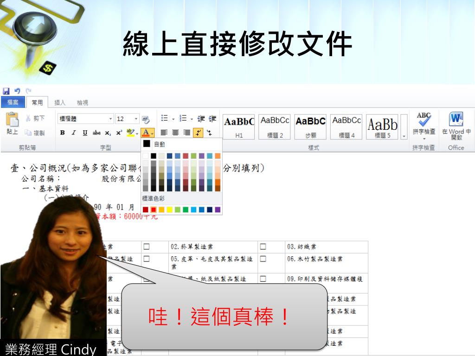Image resolution: width=475 pixels, height=356 pixels.
Task: Pick the purple standard color swatch
Action: (x=218, y=210)
